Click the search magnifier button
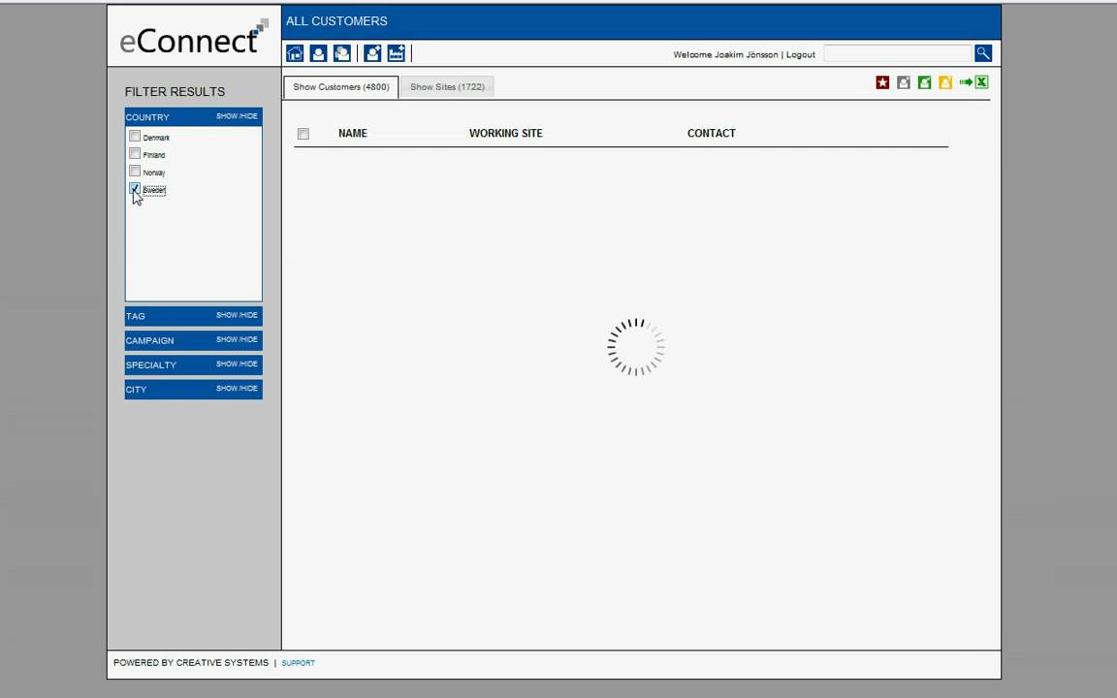The width and height of the screenshot is (1117, 698). [983, 53]
